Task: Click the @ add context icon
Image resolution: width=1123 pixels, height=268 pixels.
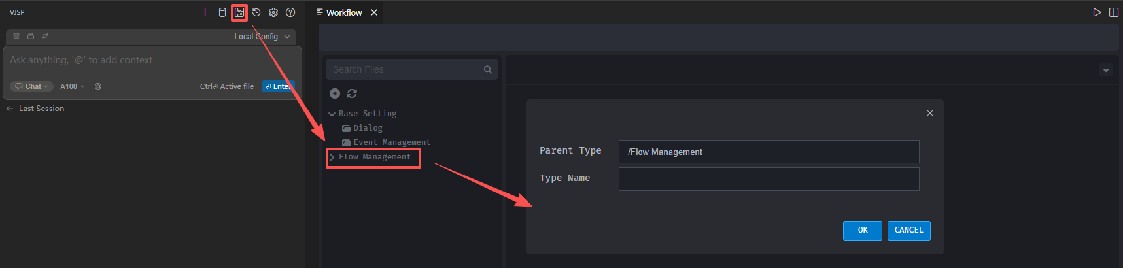Action: pos(98,86)
